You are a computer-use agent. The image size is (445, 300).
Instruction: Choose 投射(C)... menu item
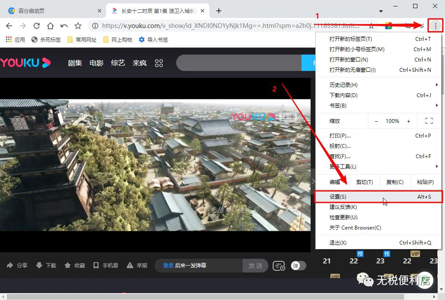379,146
